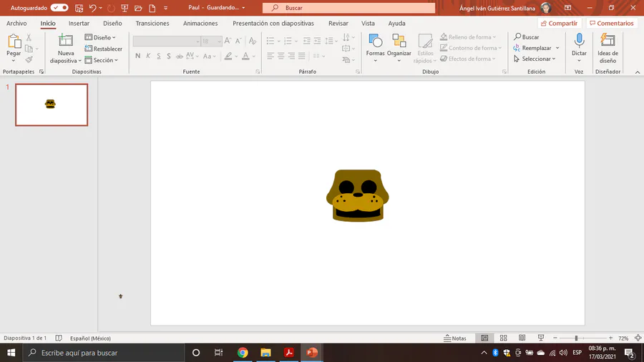
Task: Toggle the Notas pane in status bar
Action: coord(455,338)
